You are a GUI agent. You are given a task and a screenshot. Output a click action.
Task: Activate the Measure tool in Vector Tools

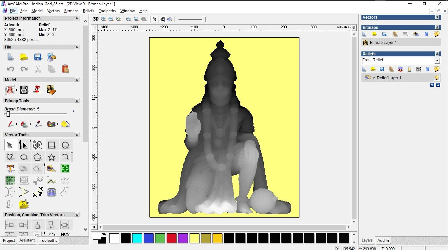pos(51,168)
